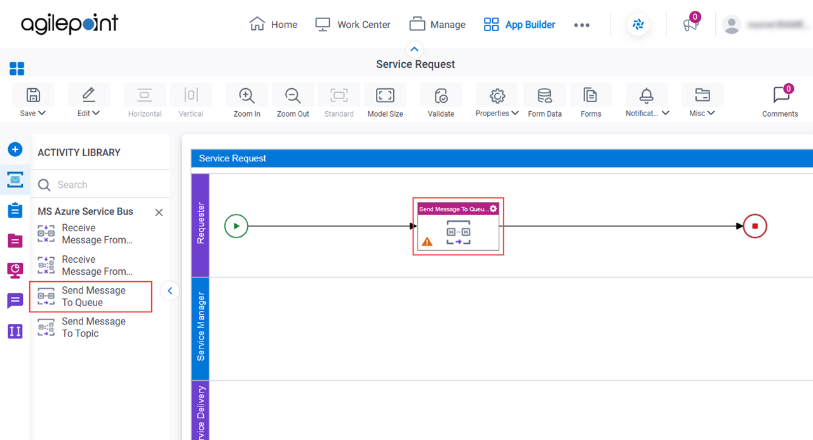
Task: Click the Save toolbar icon
Action: pyautogui.click(x=33, y=95)
